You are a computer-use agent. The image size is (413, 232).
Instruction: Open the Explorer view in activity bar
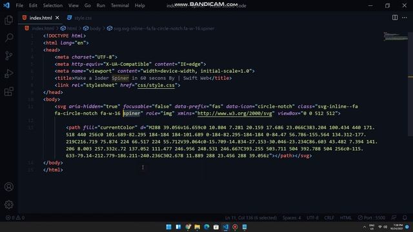coord(8,20)
